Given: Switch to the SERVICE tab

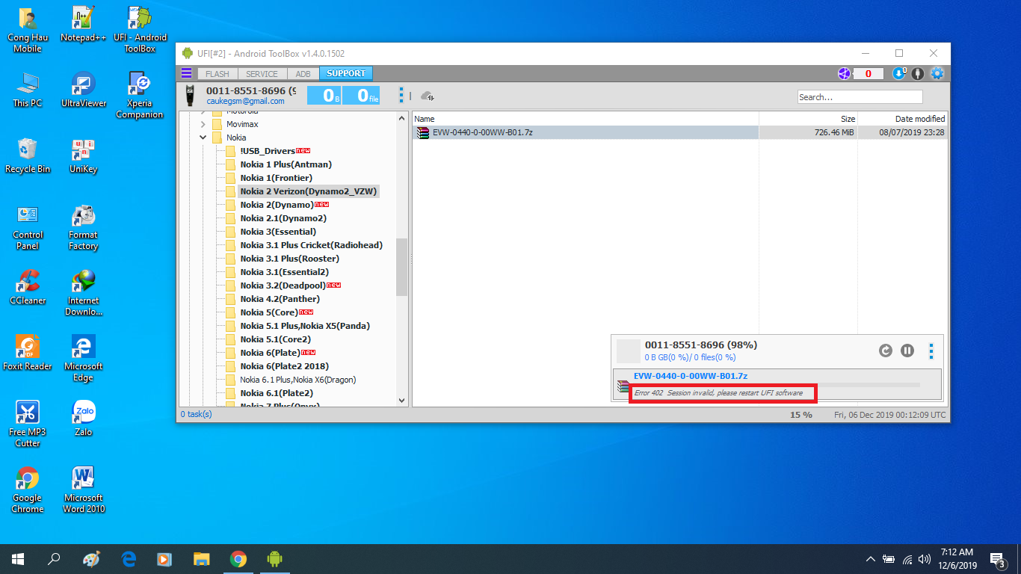Looking at the screenshot, I should click(262, 74).
